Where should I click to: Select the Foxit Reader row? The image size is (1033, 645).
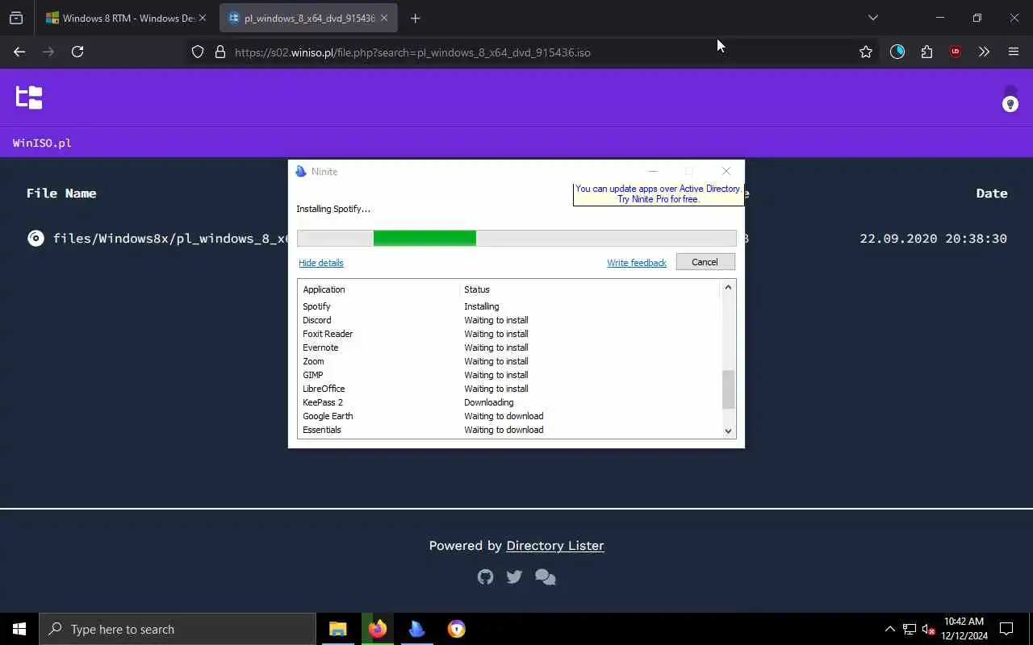pyautogui.click(x=508, y=334)
